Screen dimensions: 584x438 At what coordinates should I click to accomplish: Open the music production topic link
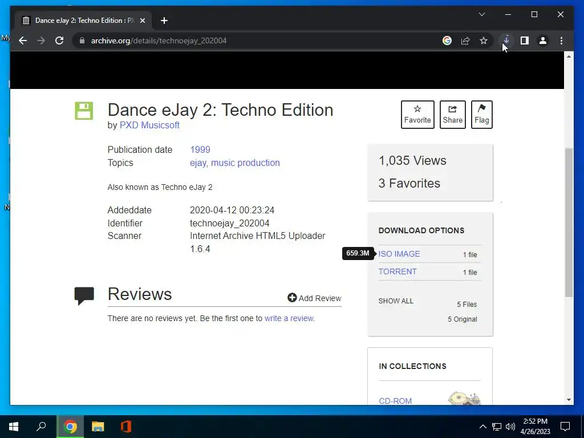(x=245, y=163)
